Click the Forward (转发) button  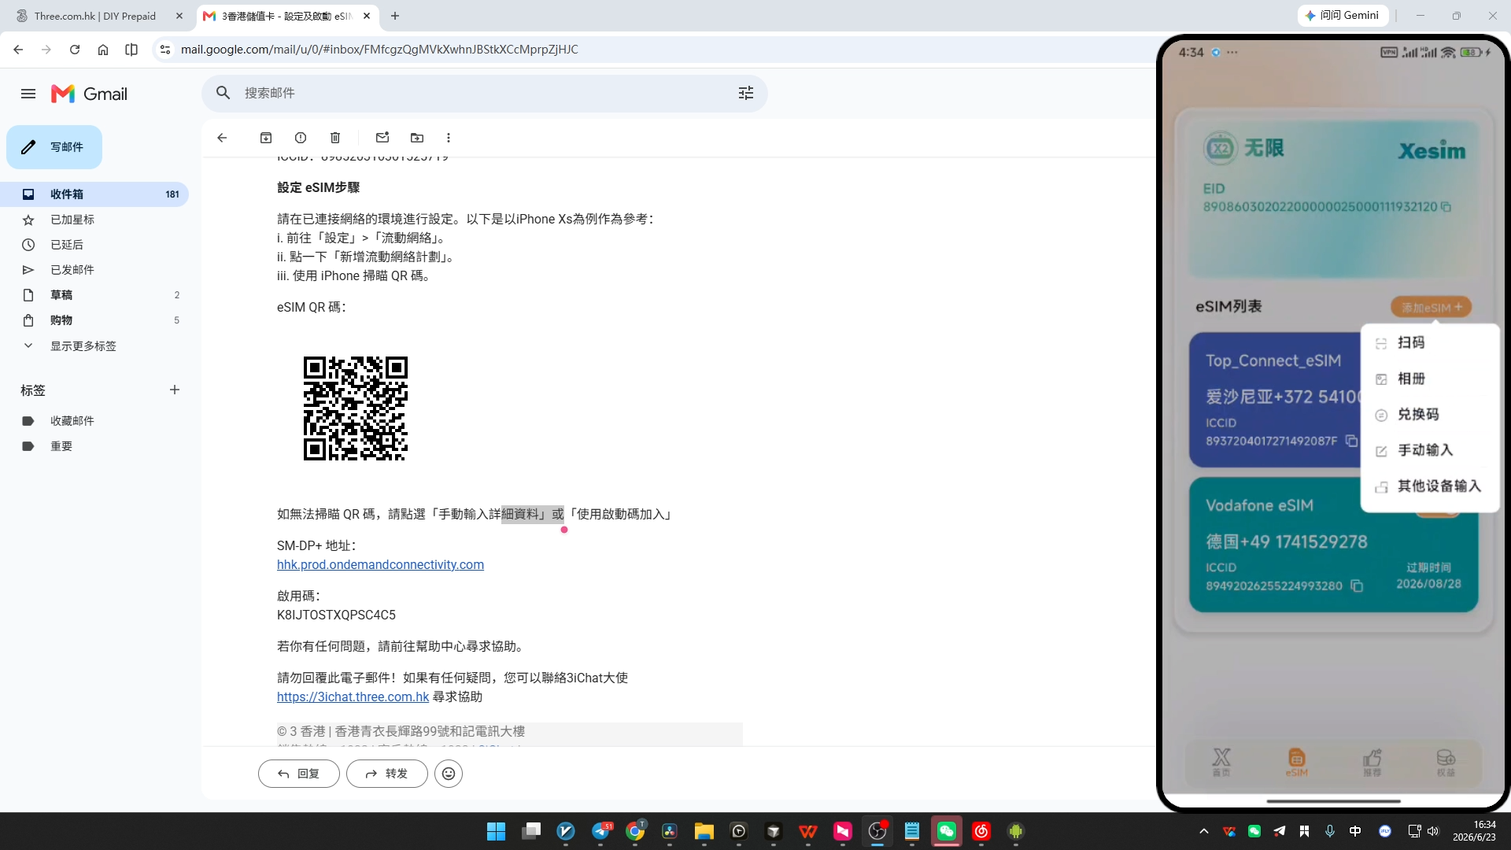(x=387, y=774)
